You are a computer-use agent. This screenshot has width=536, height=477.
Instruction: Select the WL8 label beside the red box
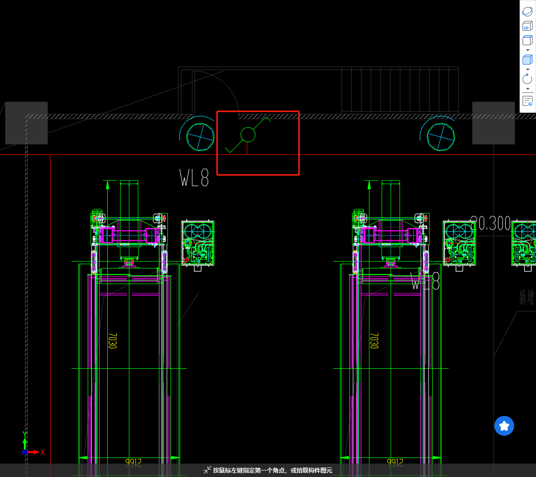coord(194,178)
